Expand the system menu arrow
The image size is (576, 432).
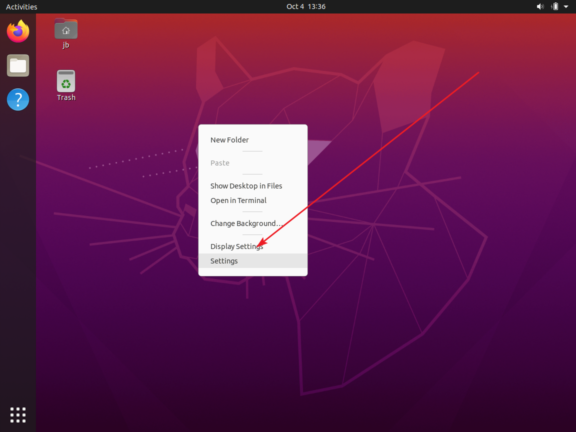coord(566,6)
